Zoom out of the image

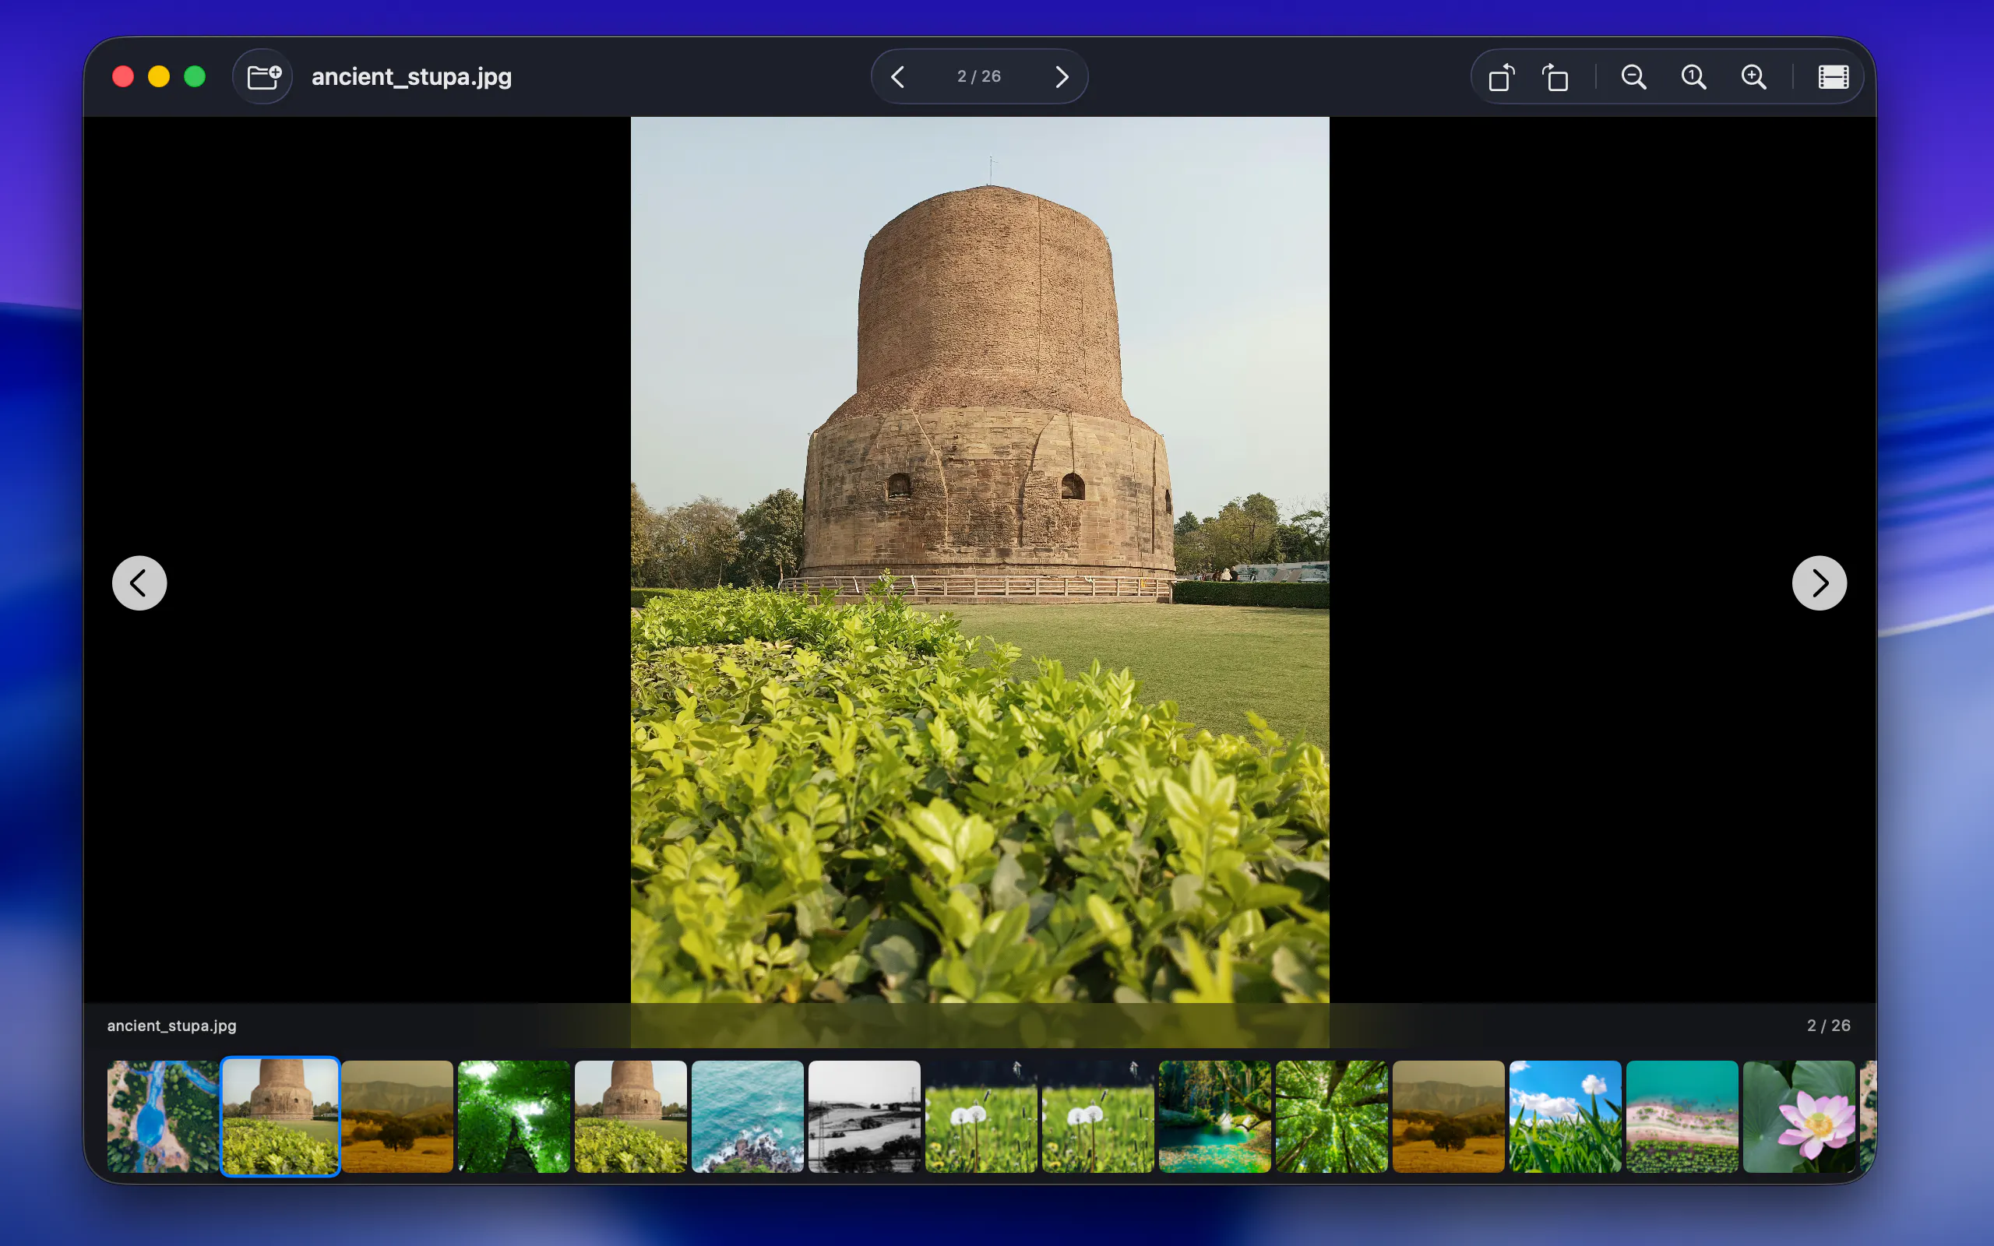(1633, 76)
